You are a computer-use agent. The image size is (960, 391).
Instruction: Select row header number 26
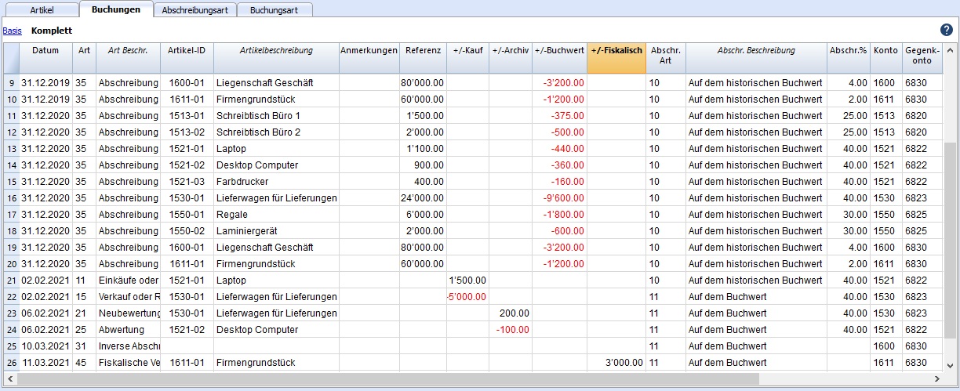click(11, 362)
